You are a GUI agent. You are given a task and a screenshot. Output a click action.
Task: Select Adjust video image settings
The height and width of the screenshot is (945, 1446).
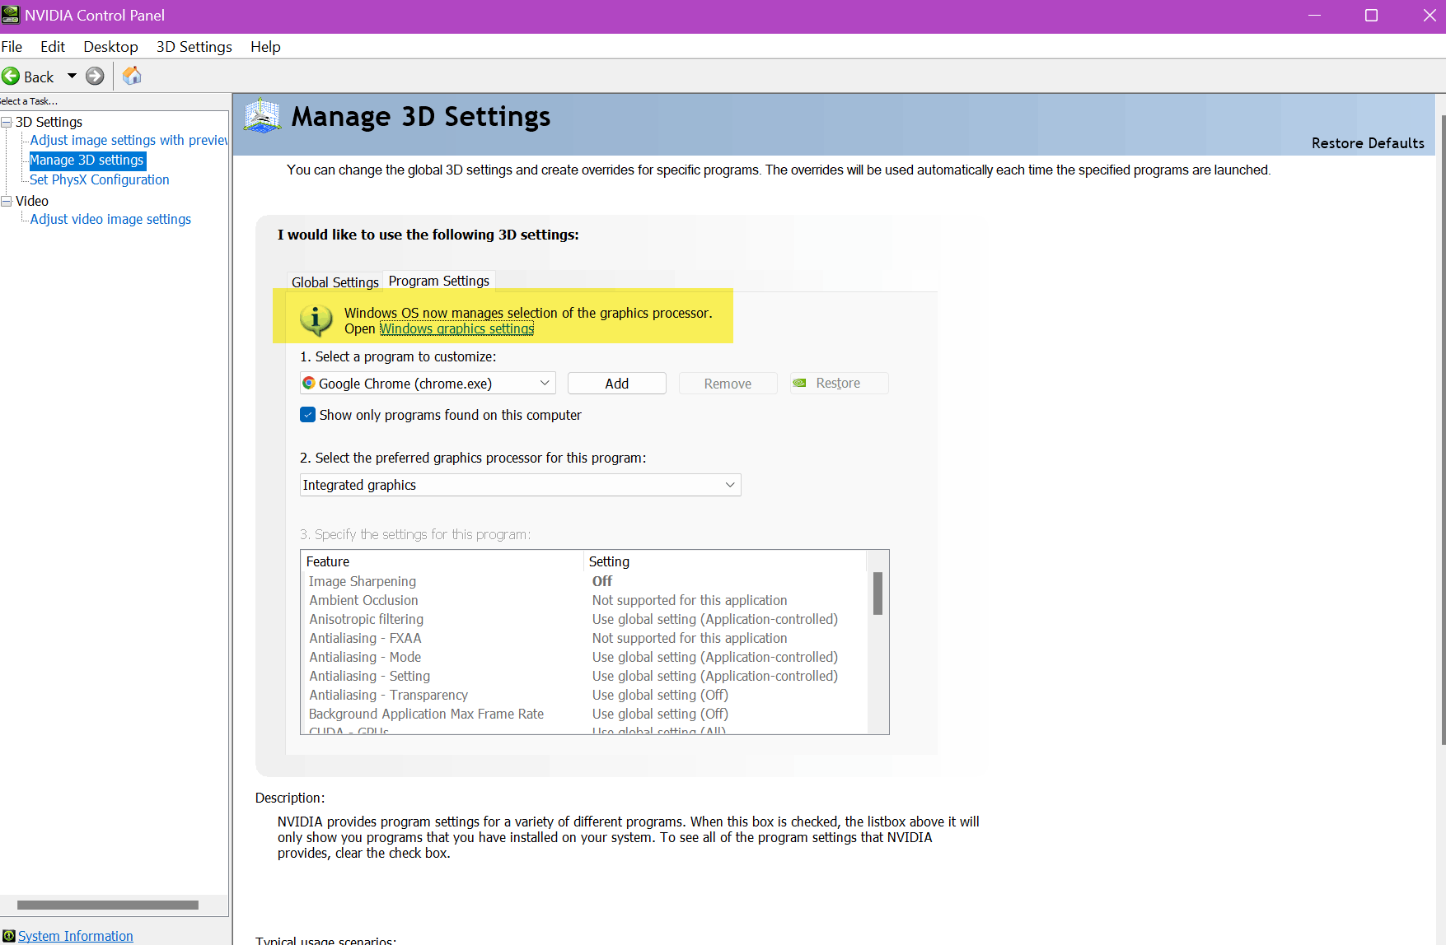tap(110, 219)
